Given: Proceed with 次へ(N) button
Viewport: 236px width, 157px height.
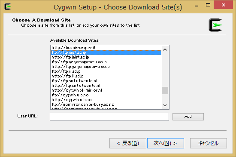Looking at the screenshot, I should 166,143.
